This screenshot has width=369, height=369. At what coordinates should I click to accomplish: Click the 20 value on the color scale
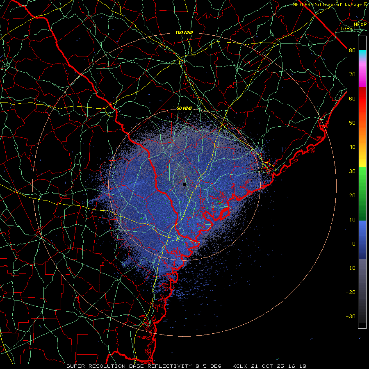pyautogui.click(x=352, y=196)
